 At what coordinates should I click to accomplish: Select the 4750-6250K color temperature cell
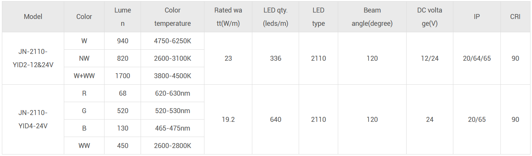(173, 41)
